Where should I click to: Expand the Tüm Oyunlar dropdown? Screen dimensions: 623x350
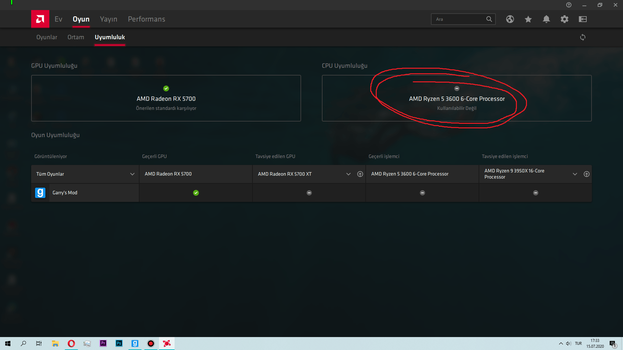[132, 174]
